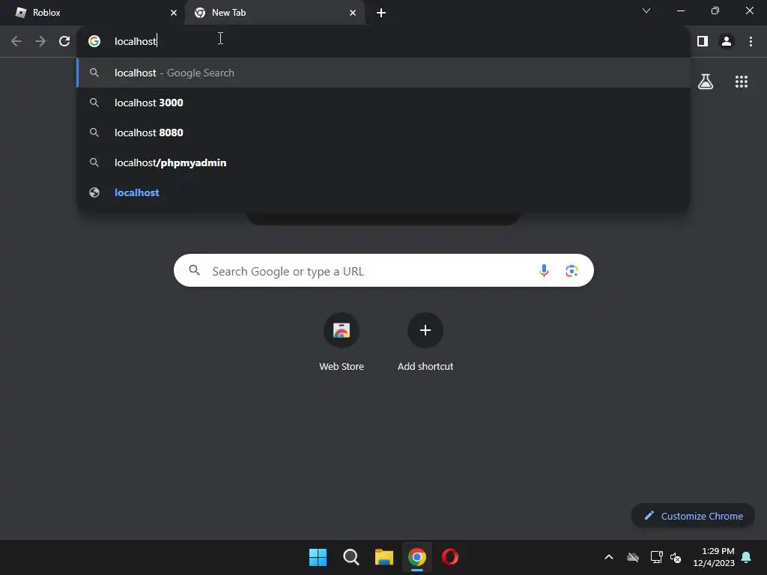Open a new tab with the plus button

click(381, 13)
